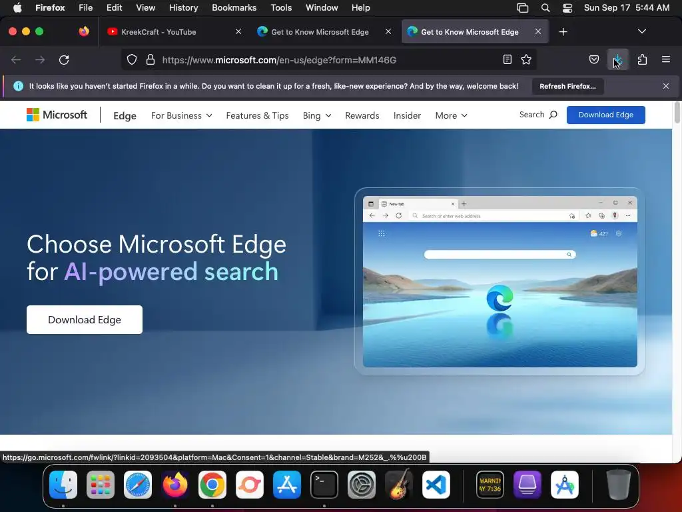
Task: Expand the More dropdown
Action: pyautogui.click(x=451, y=115)
